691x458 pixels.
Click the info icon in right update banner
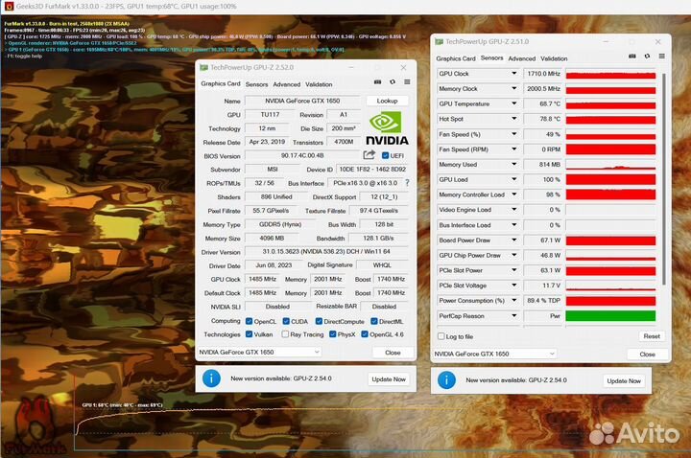pos(446,380)
